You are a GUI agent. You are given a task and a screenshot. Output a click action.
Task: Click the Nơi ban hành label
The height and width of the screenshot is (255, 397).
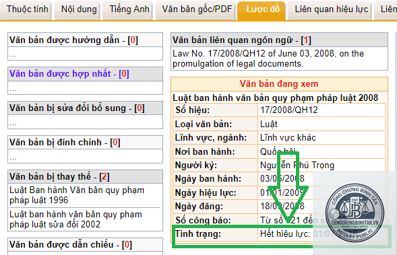(205, 151)
